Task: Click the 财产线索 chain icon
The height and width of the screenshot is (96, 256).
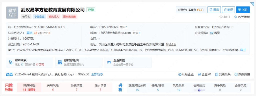Action: [x=10, y=62]
